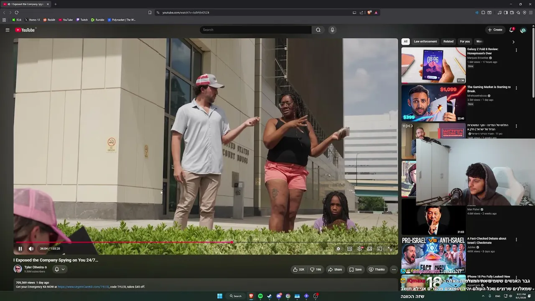Open Brave Rewards triangle icon
Screen dimensions: 535x301
click(x=376, y=13)
